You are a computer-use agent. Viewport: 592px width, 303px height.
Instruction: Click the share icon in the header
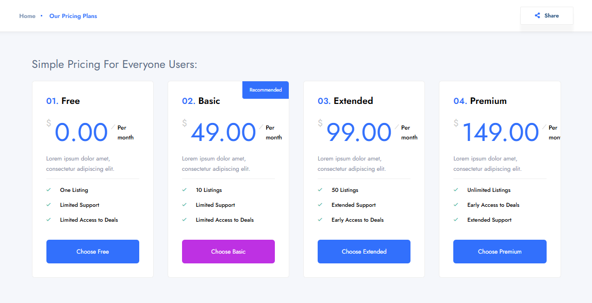coord(537,16)
